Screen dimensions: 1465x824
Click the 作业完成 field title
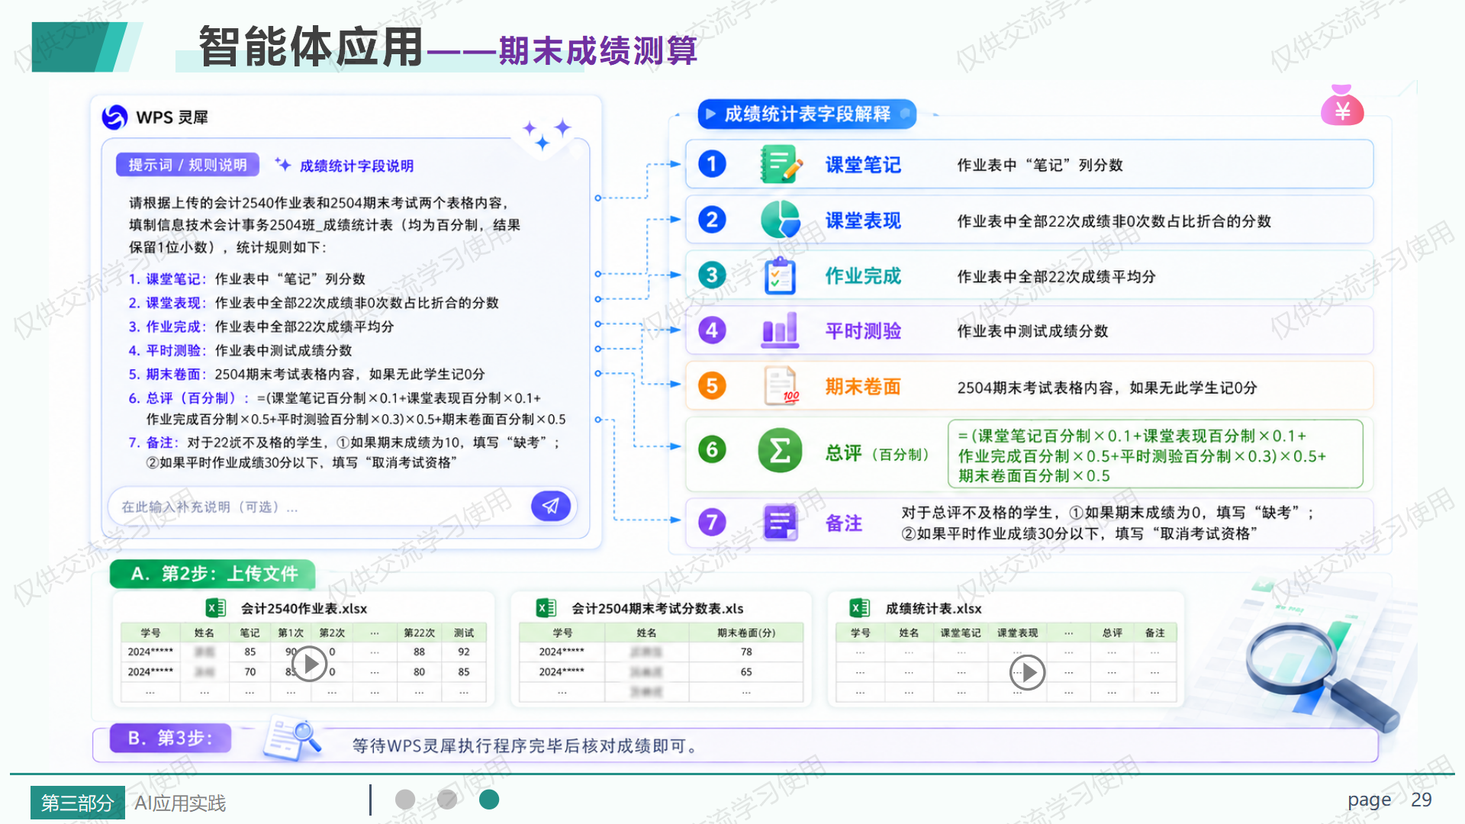863,275
